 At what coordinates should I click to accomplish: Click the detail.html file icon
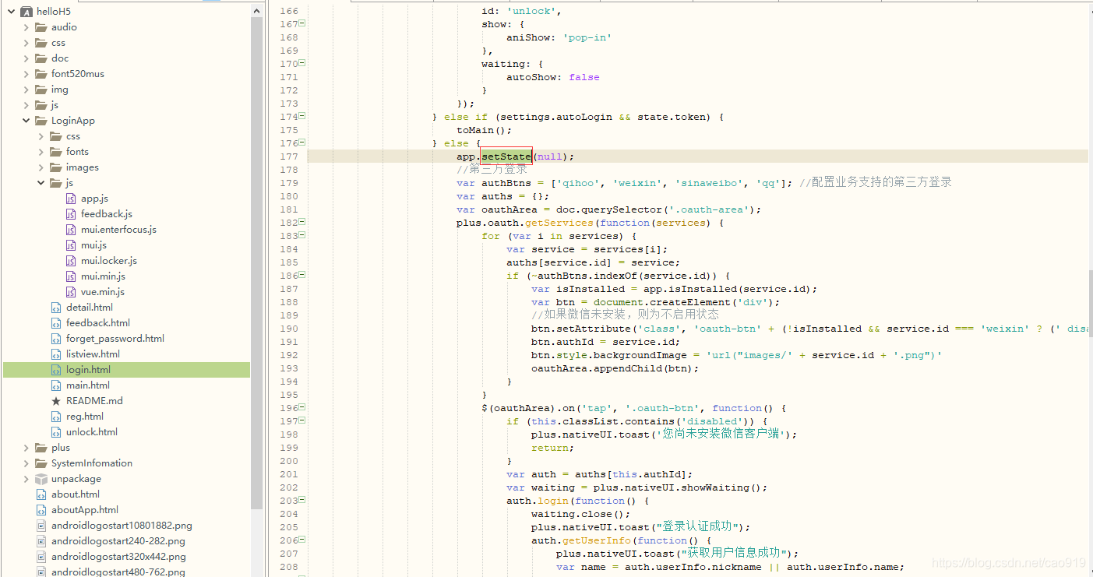56,308
